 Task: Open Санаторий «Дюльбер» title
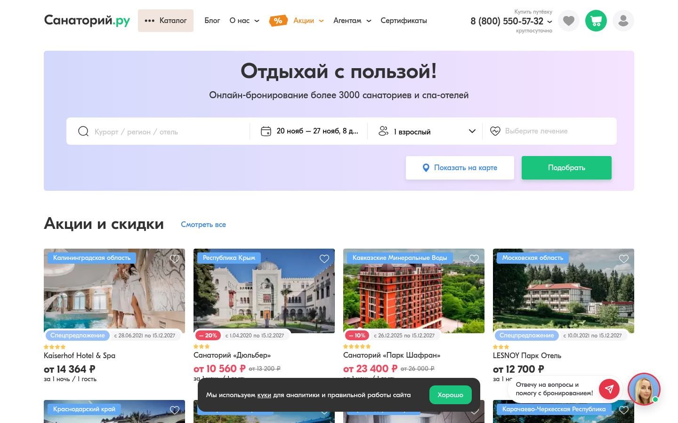coord(232,355)
